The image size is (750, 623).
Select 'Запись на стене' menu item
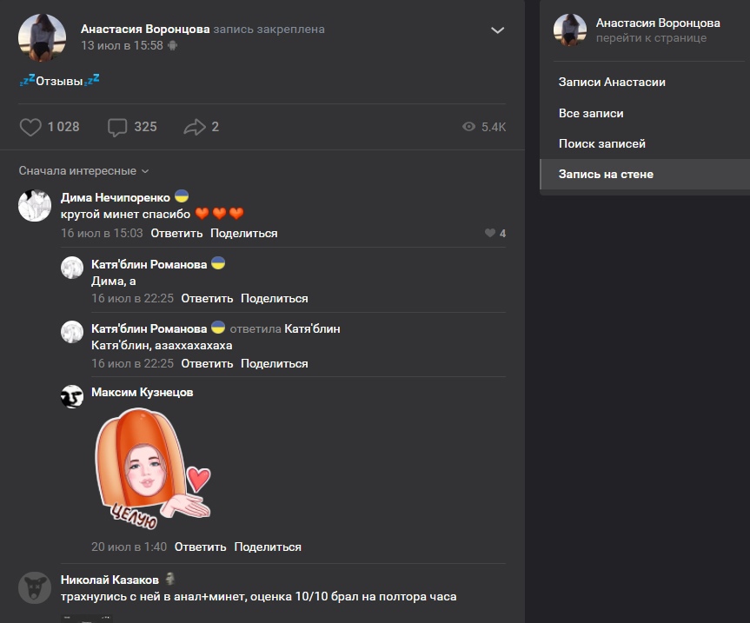point(606,174)
